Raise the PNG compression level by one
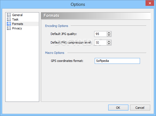Image resolution: width=156 pixels, height=116 pixels. click(x=109, y=41)
